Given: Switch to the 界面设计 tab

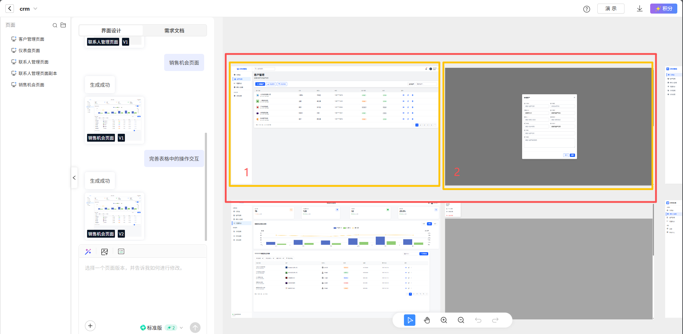Looking at the screenshot, I should point(111,31).
